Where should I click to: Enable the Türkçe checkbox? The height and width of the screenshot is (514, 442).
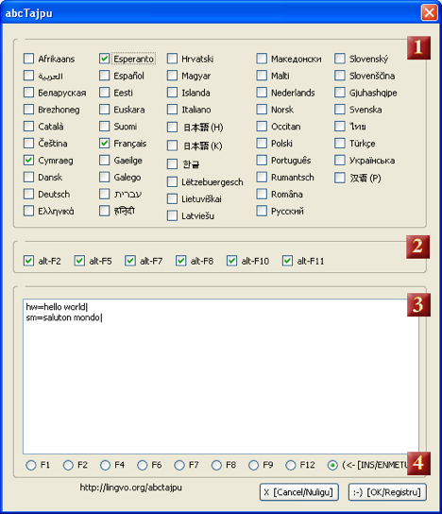(340, 144)
